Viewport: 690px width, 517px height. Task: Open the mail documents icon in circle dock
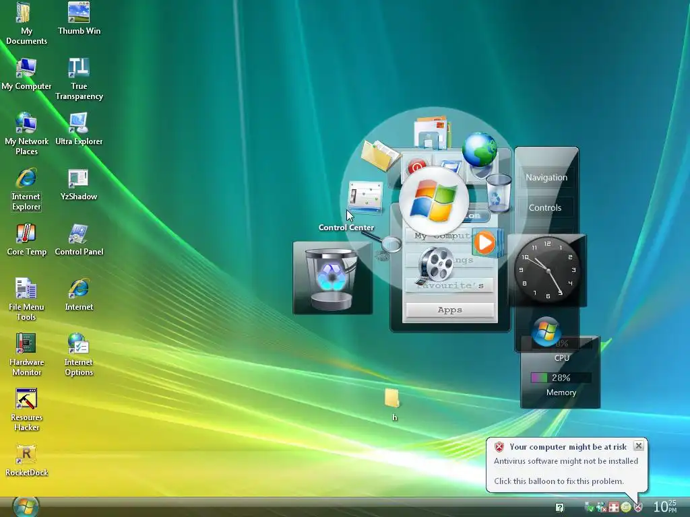click(x=432, y=132)
